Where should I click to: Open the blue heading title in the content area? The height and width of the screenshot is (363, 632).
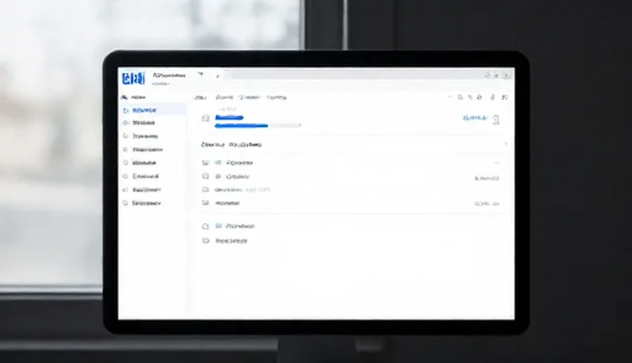pos(229,117)
